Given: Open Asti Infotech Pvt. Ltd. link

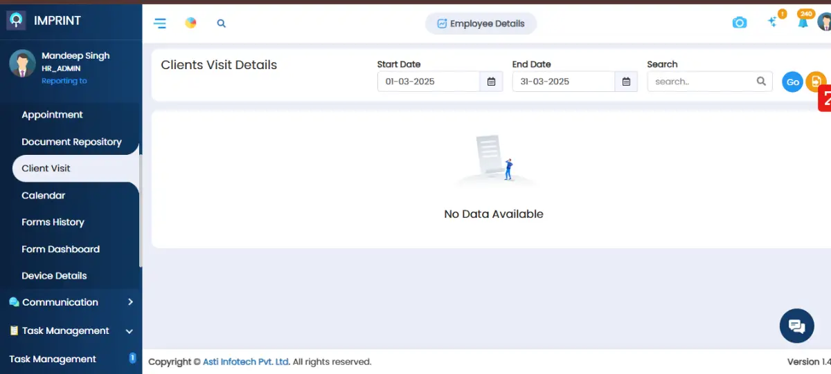Looking at the screenshot, I should pos(246,362).
